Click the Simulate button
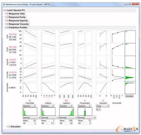 pyautogui.click(x=129, y=96)
